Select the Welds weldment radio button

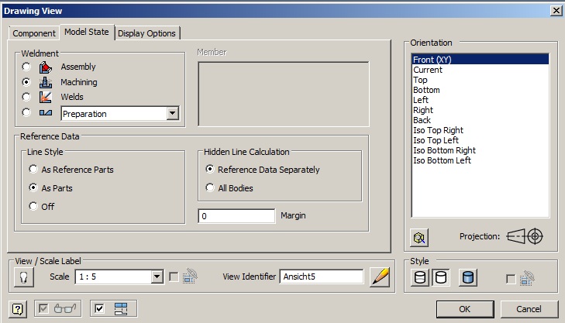tap(27, 98)
